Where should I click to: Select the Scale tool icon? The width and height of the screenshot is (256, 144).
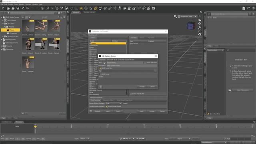(110, 8)
